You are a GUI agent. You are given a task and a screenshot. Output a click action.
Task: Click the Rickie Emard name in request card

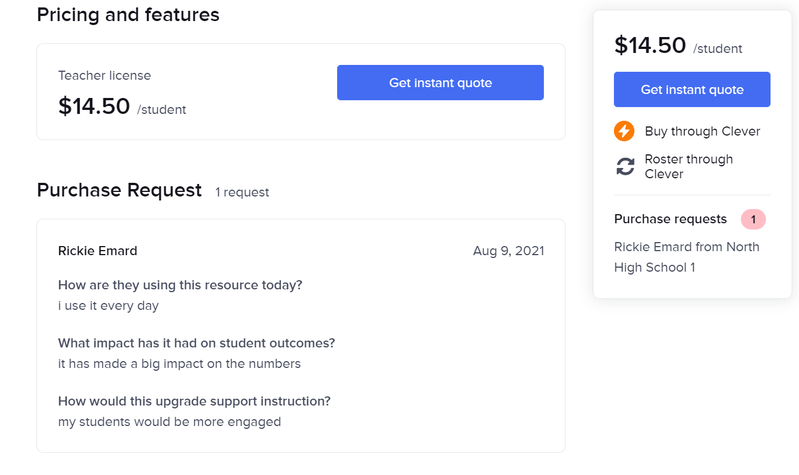[x=97, y=251]
